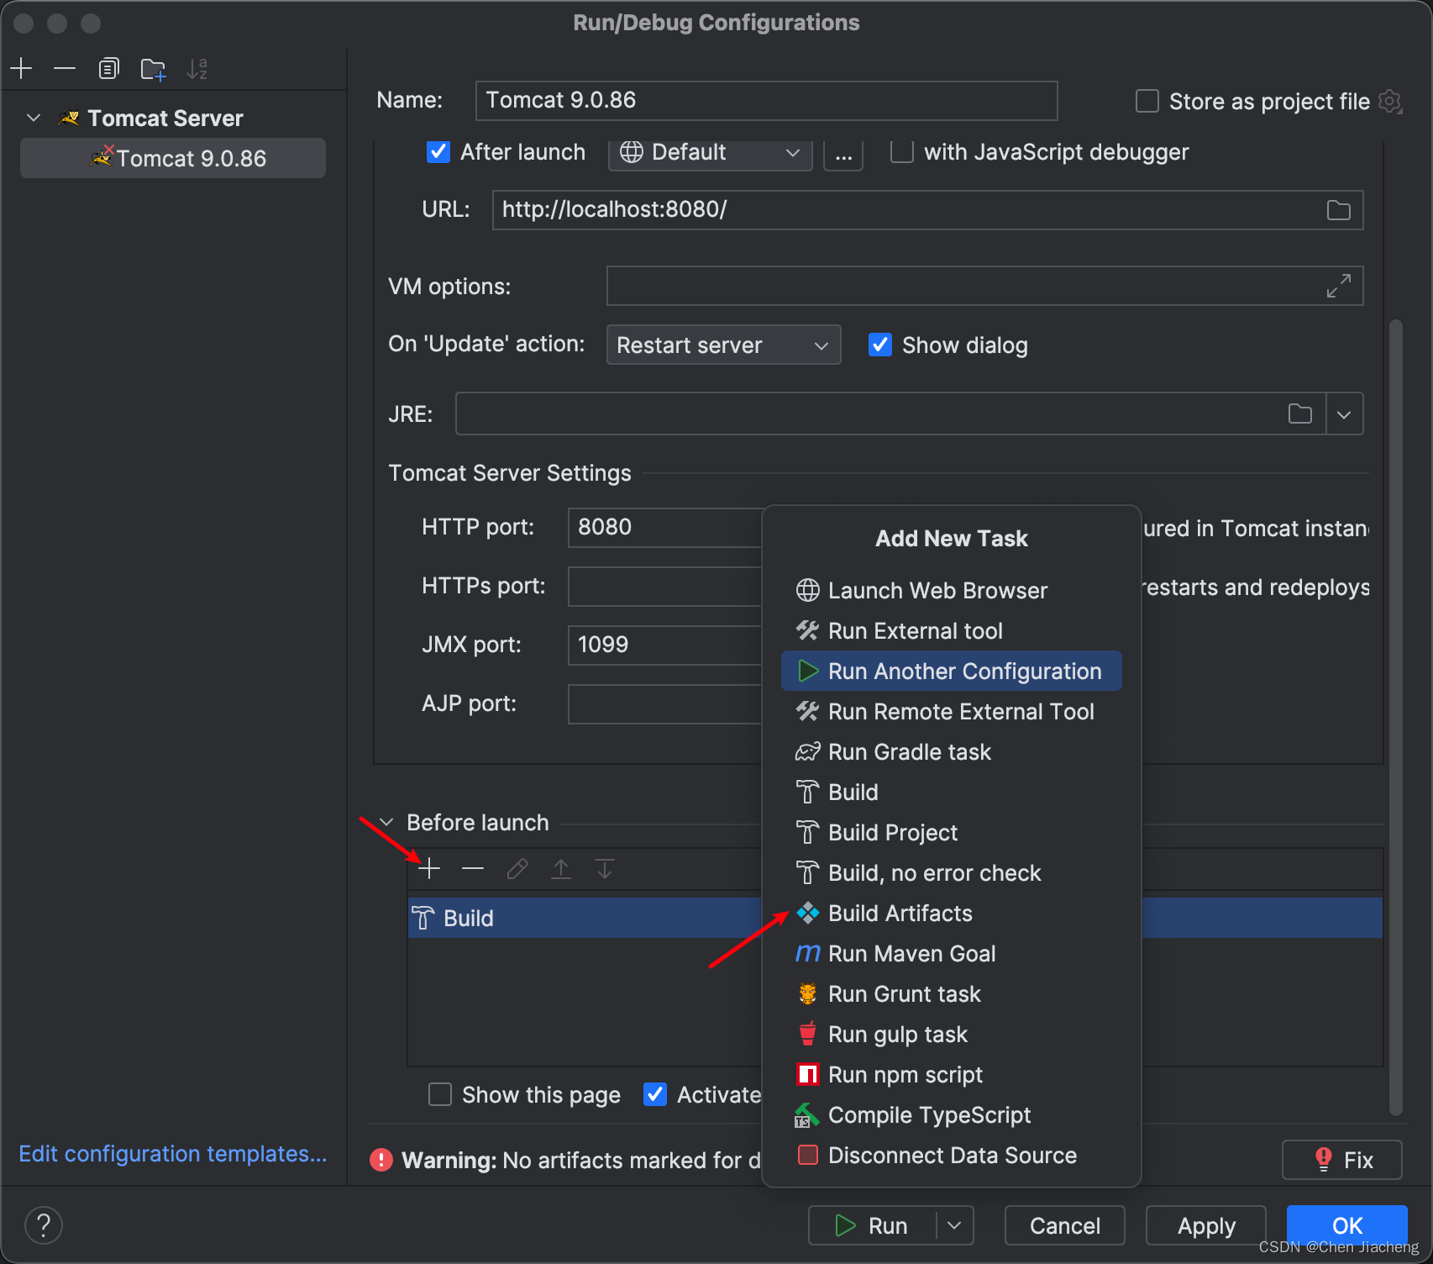Edit selected before launch task pencil icon
The height and width of the screenshot is (1264, 1433).
pyautogui.click(x=517, y=868)
